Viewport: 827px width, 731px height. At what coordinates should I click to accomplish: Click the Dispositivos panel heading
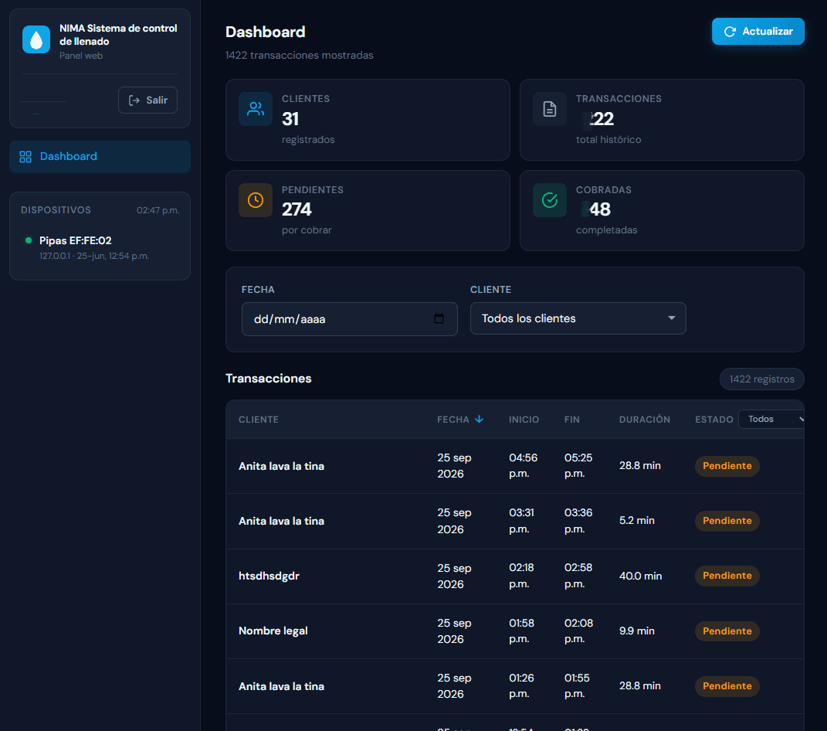(56, 210)
